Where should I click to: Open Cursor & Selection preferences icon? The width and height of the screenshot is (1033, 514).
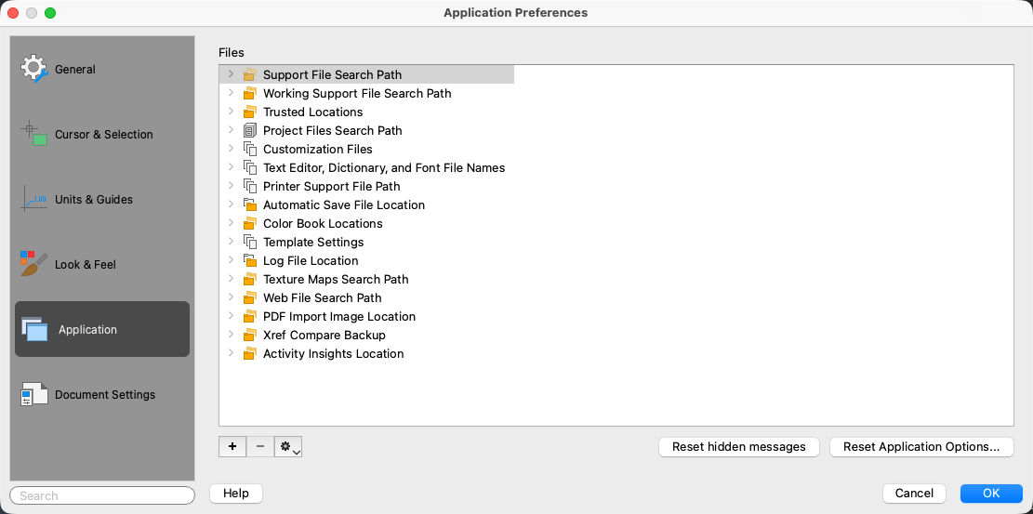33,134
